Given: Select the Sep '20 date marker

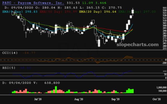Looking at the screenshot, I should [116, 99].
